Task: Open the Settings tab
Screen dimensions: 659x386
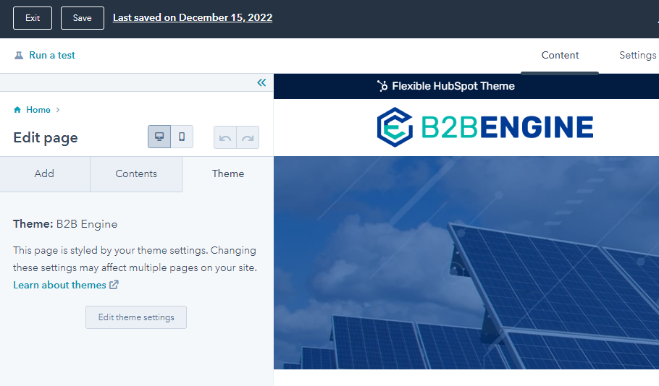Action: point(637,56)
